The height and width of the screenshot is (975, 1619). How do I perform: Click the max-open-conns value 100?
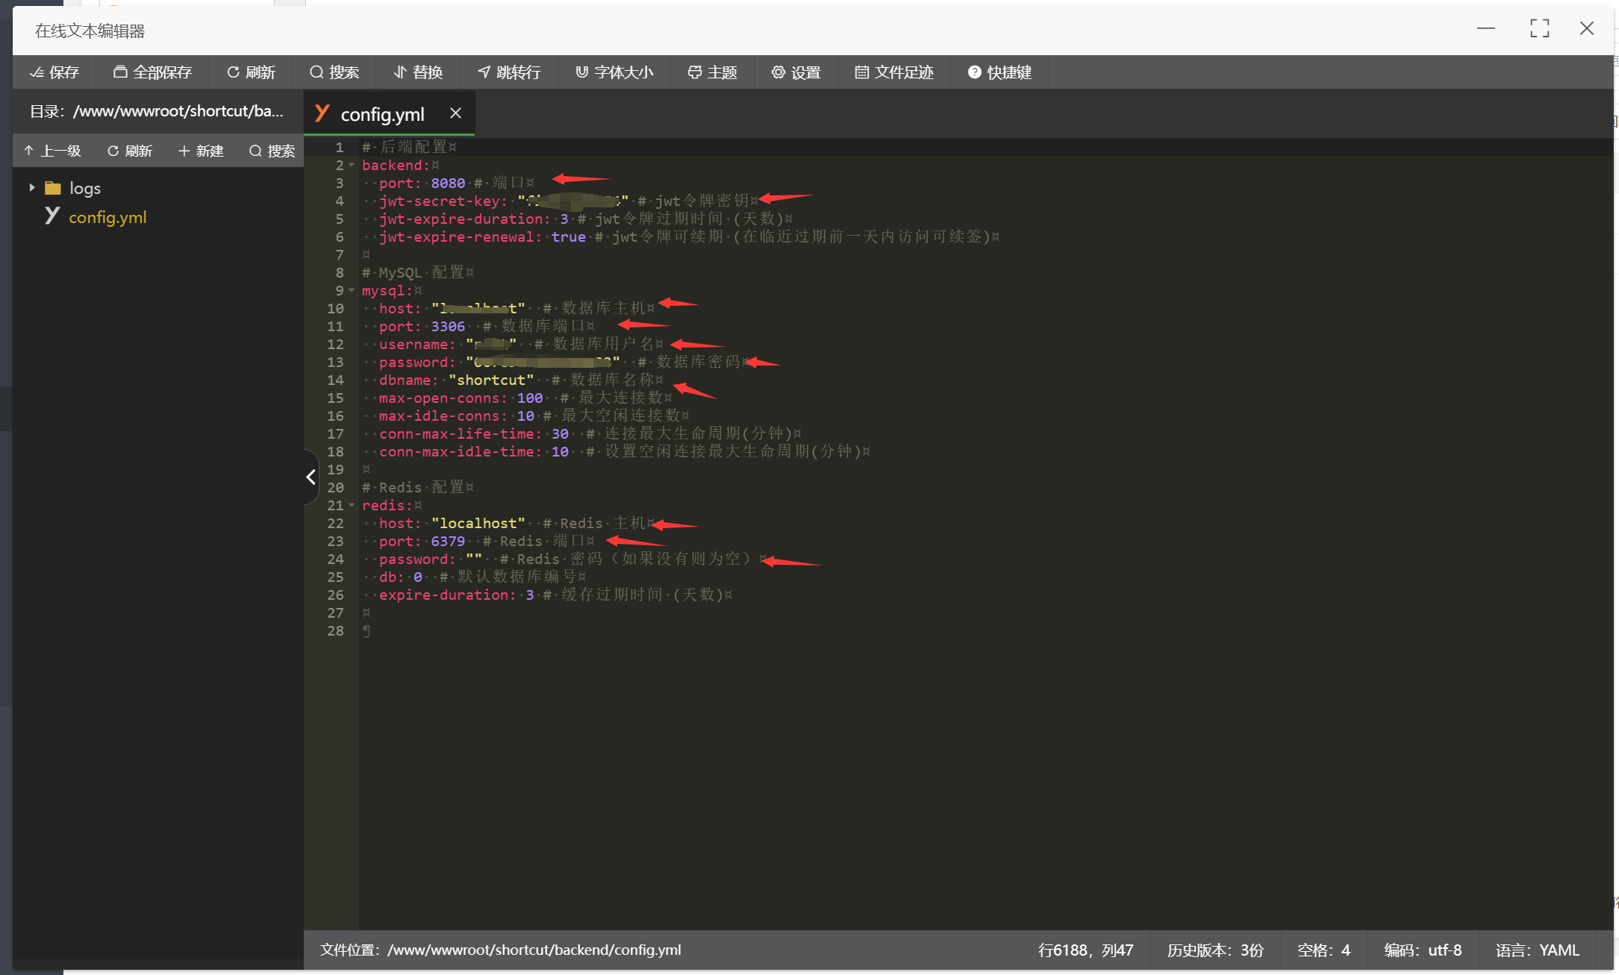coord(530,398)
